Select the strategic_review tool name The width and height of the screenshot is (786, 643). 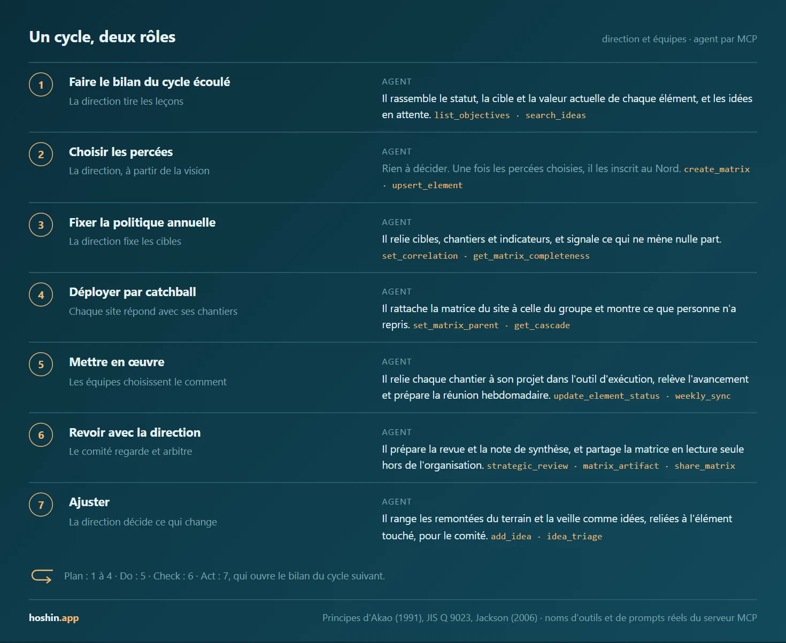(527, 466)
